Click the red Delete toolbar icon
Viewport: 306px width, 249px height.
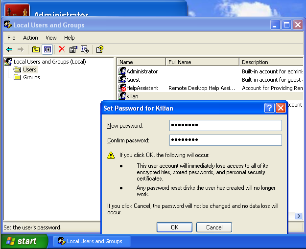click(62, 49)
